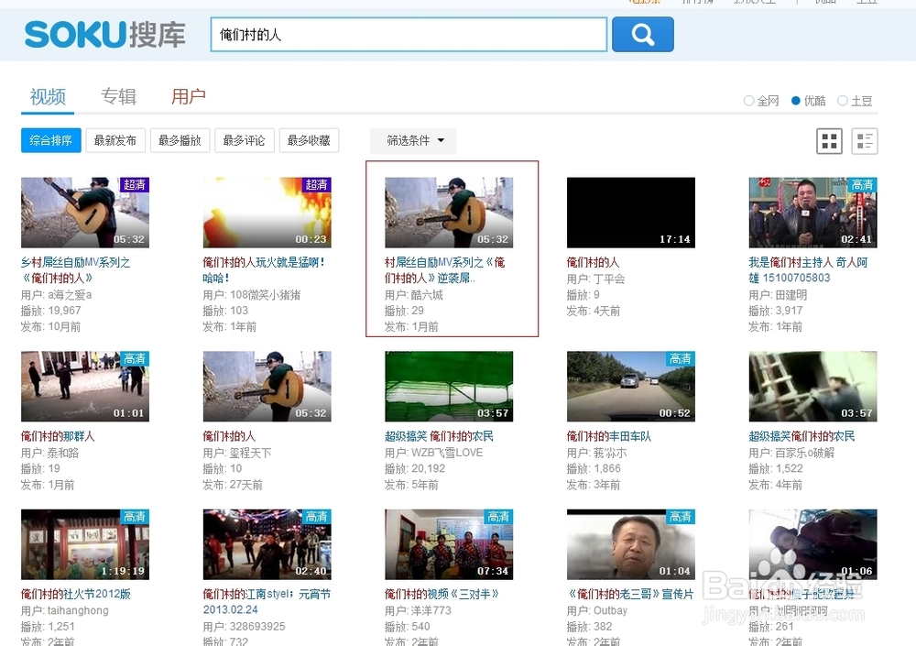Open title link 俺们村的那群人
The image size is (916, 646).
point(58,436)
